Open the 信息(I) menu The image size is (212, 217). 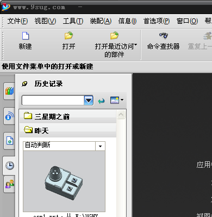tap(127, 21)
